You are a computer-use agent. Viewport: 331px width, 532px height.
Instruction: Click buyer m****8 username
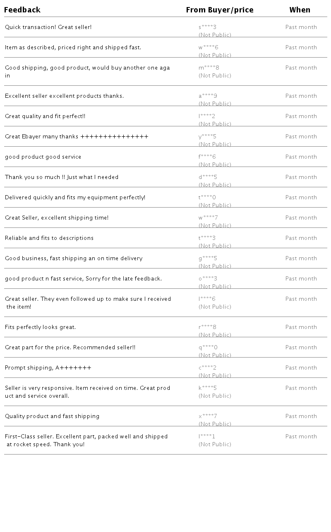pos(209,68)
